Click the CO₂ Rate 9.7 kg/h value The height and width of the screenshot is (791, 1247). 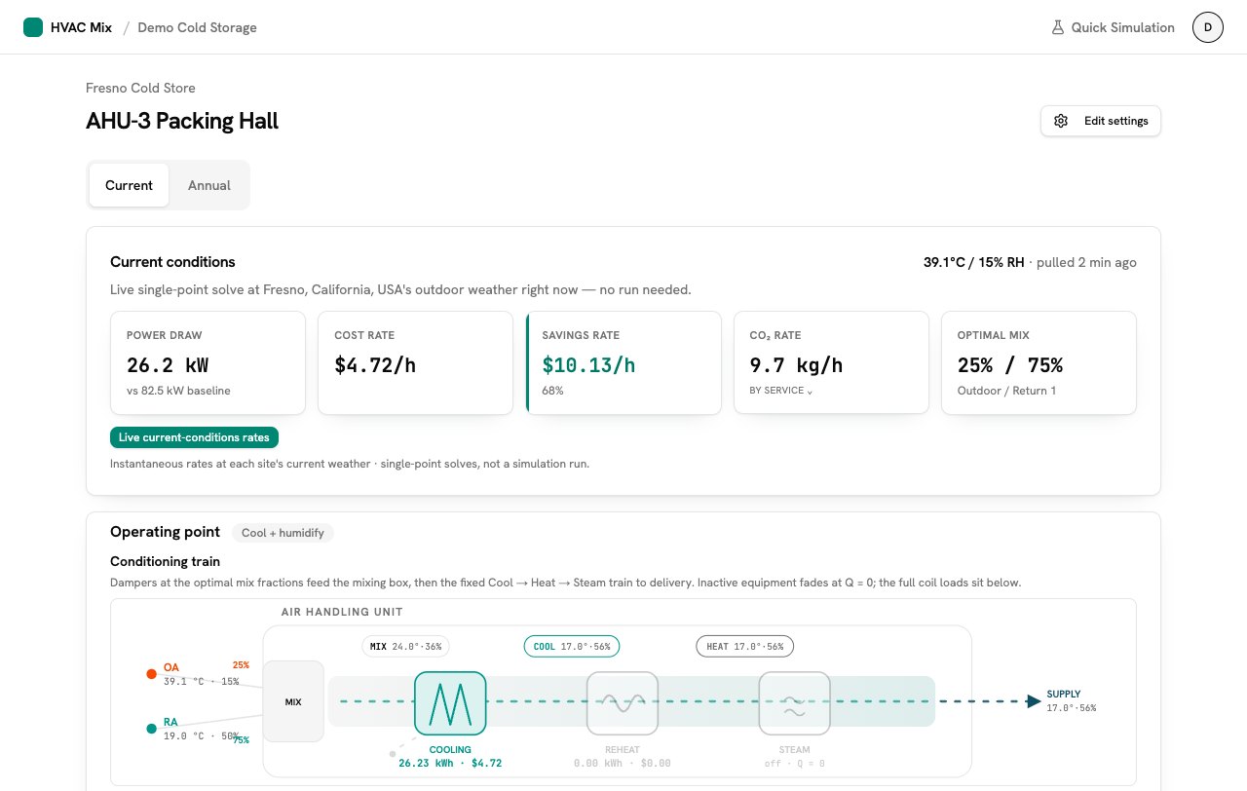coord(796,365)
